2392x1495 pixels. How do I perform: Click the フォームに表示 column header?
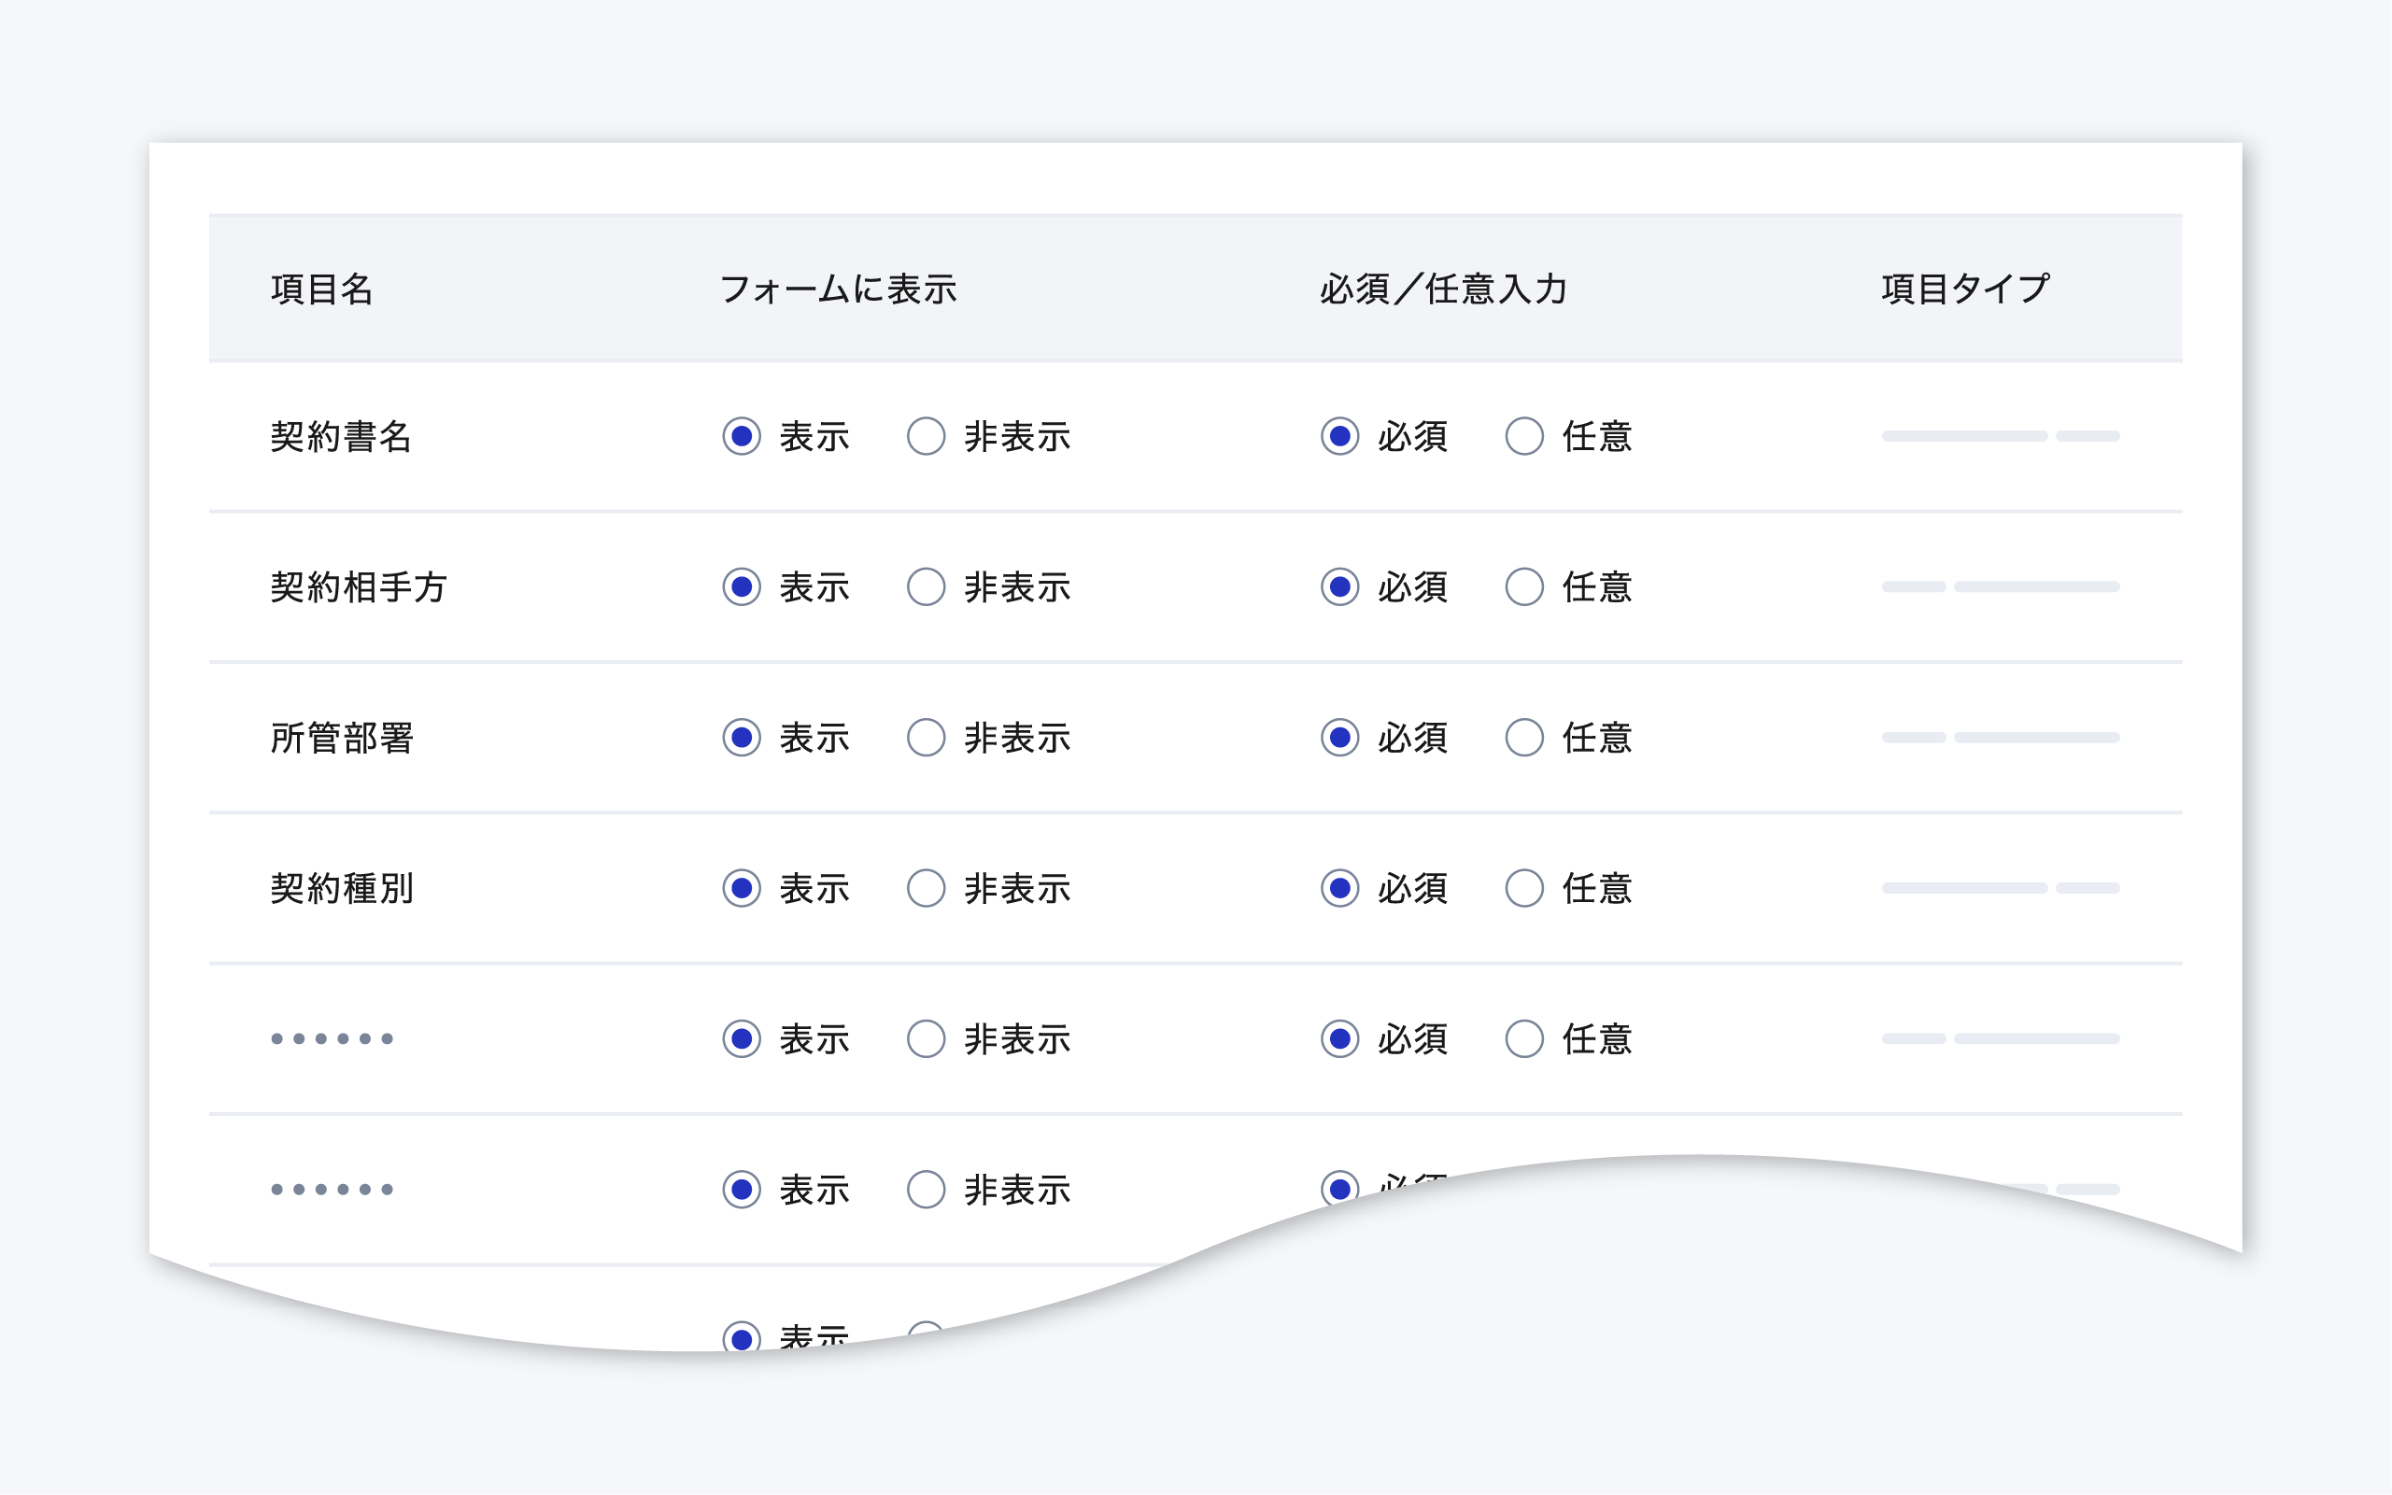(839, 289)
